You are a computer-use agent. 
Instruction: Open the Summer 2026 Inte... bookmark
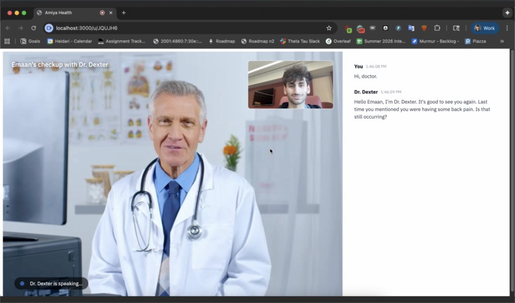pos(381,41)
